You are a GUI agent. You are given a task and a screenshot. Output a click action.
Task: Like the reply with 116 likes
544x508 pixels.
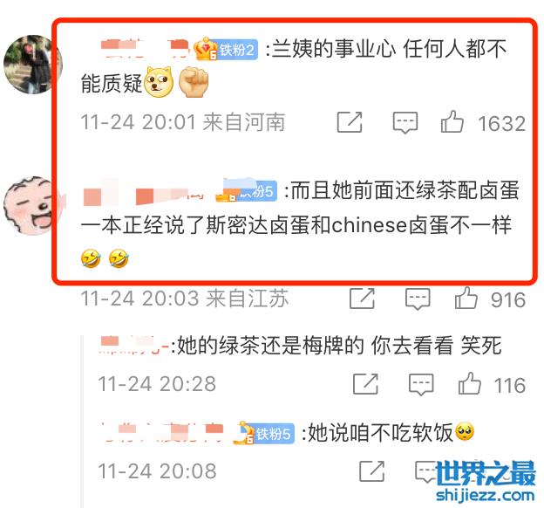pyautogui.click(x=469, y=384)
